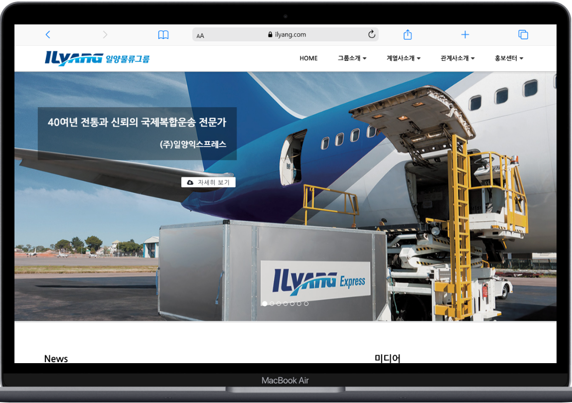The height and width of the screenshot is (403, 572).
Task: Open a new tab with plus icon
Action: pos(465,34)
